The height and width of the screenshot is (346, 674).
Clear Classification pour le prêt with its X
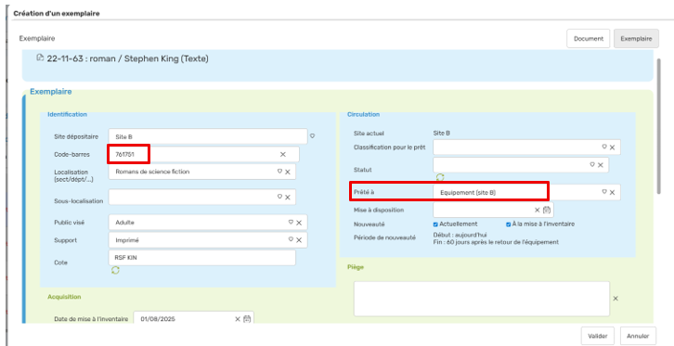[x=612, y=147]
